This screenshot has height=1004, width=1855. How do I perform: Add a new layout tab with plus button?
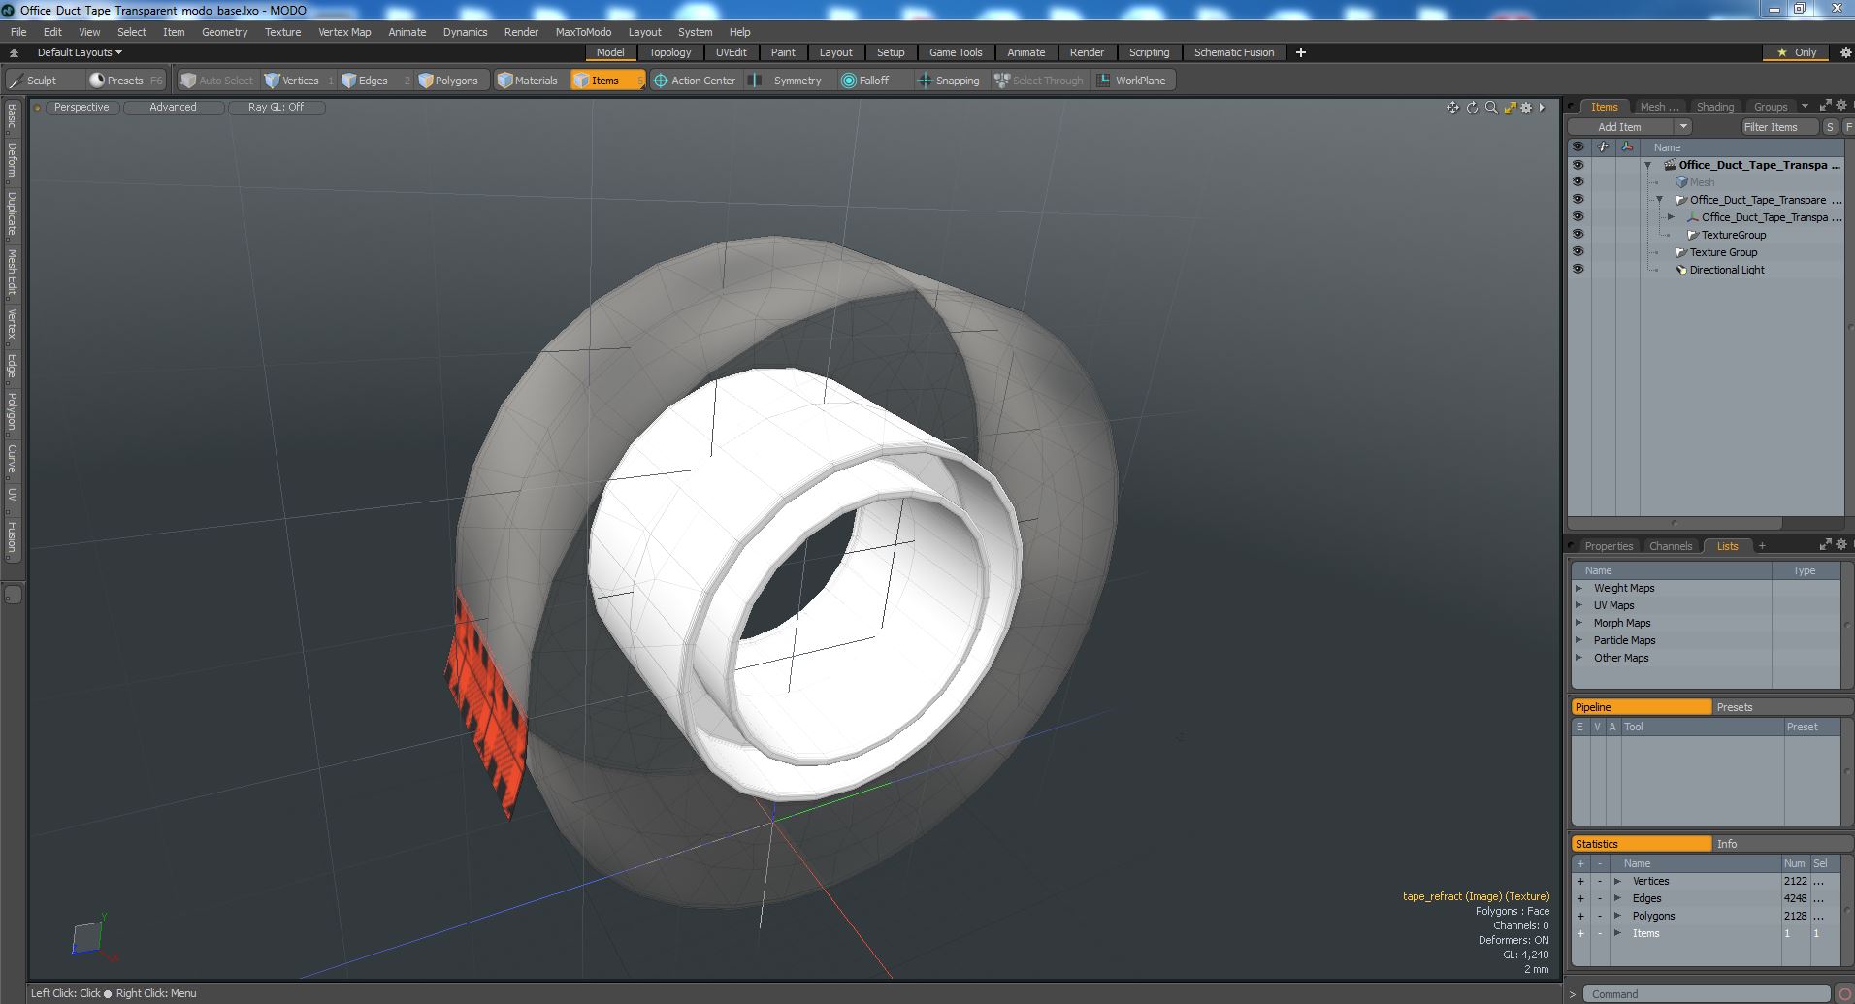1301,52
